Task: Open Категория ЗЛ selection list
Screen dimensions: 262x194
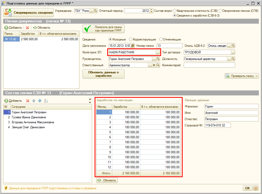Action: coord(158,52)
